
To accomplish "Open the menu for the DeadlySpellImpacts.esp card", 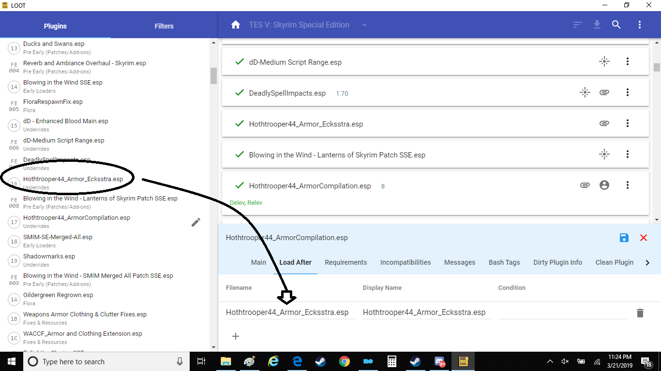I will click(x=628, y=92).
